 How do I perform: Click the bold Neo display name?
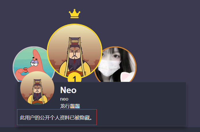click(68, 90)
